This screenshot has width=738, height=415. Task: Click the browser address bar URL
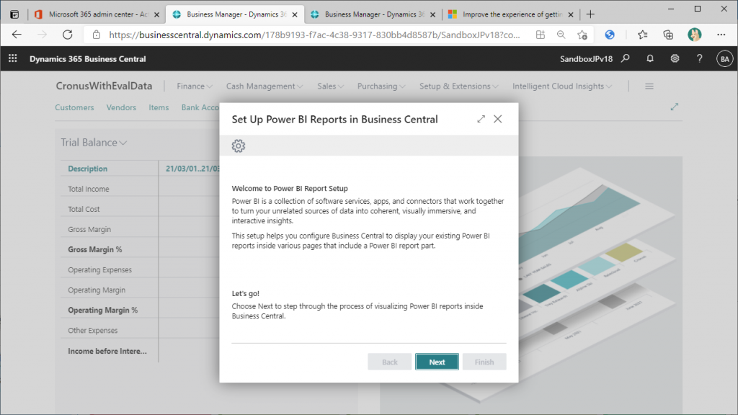[x=314, y=35]
